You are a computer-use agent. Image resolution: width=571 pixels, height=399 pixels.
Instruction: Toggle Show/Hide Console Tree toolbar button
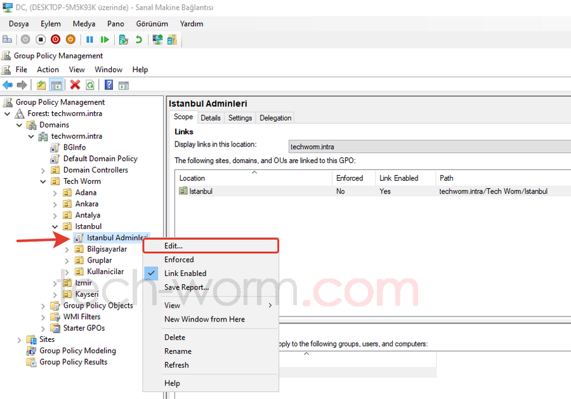(56, 85)
